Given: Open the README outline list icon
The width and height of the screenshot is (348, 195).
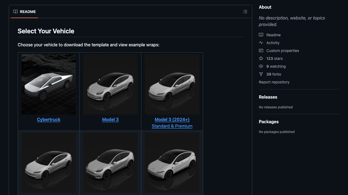Looking at the screenshot, I should 245,12.
